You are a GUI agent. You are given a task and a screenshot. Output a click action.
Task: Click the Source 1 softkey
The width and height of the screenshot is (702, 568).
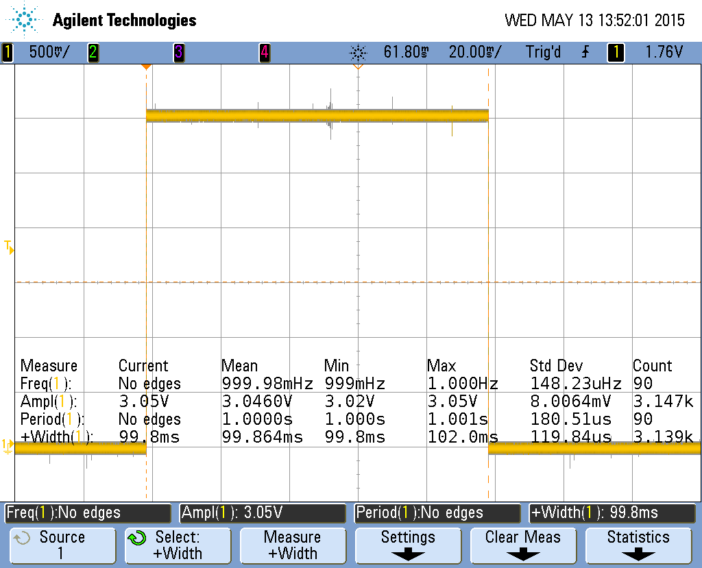[62, 545]
